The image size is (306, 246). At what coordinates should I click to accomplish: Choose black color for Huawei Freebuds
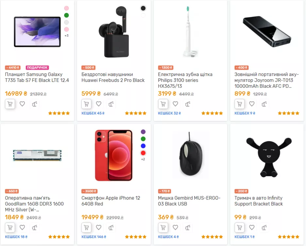[143, 8]
